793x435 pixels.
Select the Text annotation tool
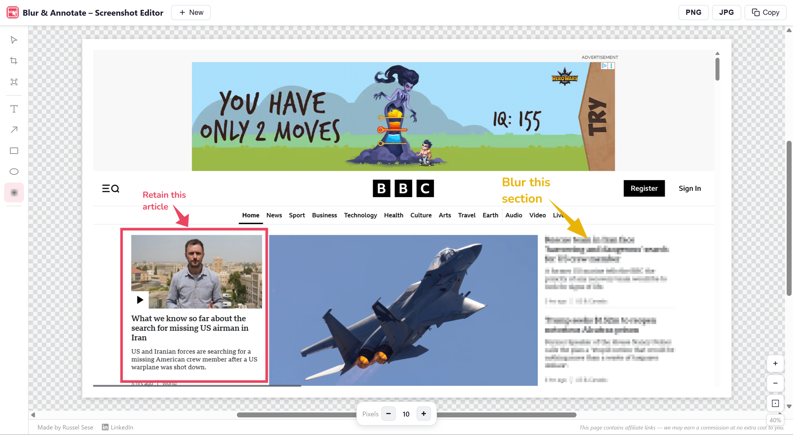(13, 109)
